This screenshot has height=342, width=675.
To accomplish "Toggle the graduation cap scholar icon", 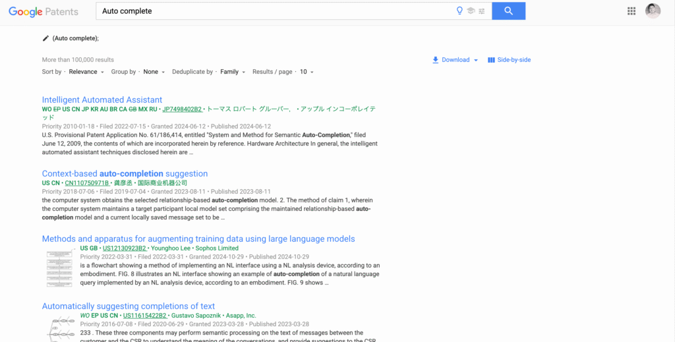I will [471, 11].
